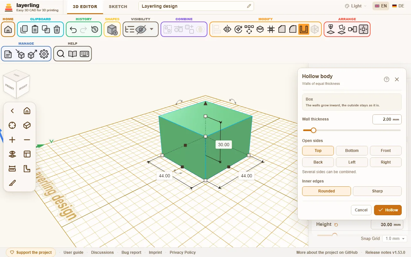Screen dimensions: 411x257
Task: Click the keyboard shortcuts icon in Help
Action: point(84,54)
